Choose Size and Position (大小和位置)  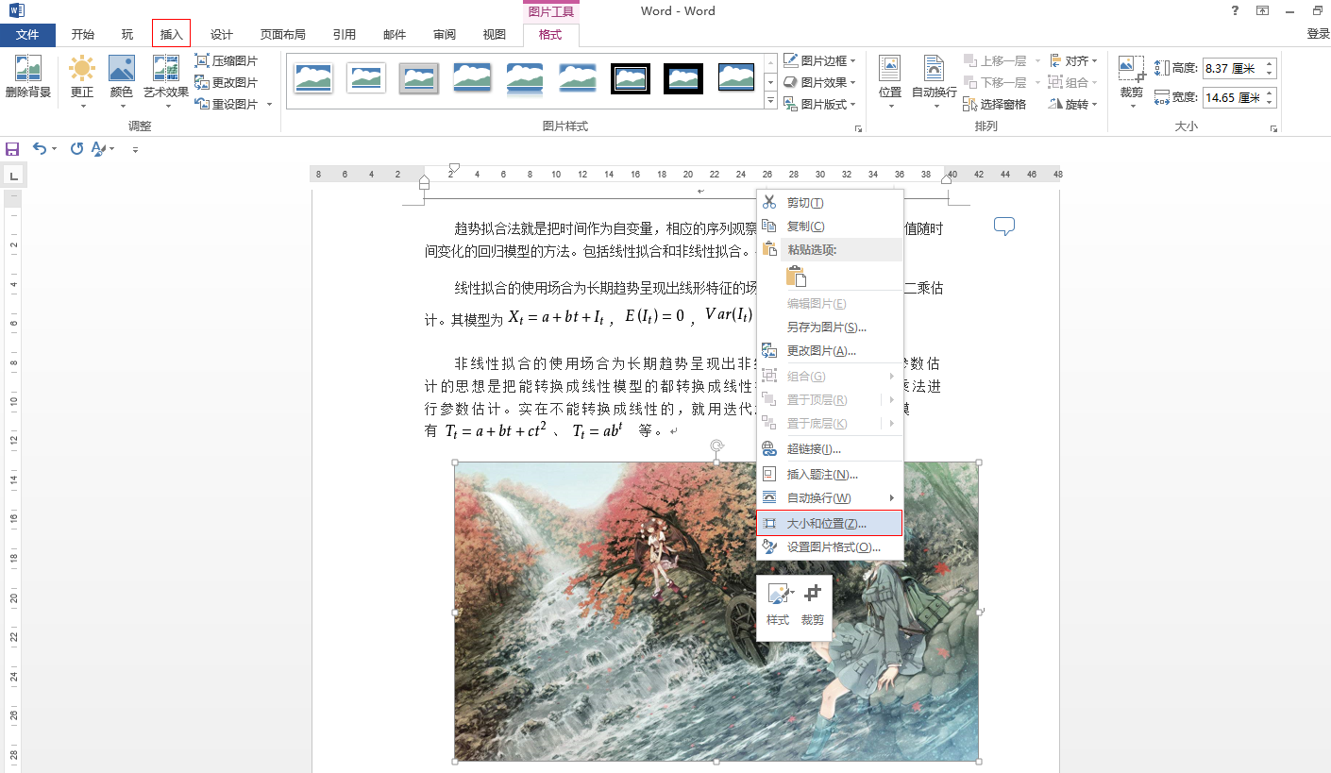pos(830,523)
